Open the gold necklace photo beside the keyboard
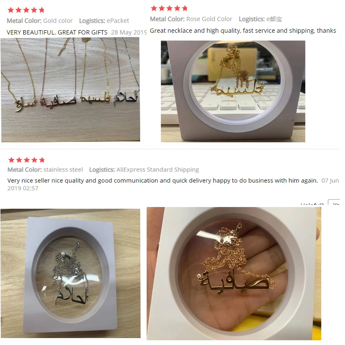This screenshot has width=345, height=345. point(233,91)
